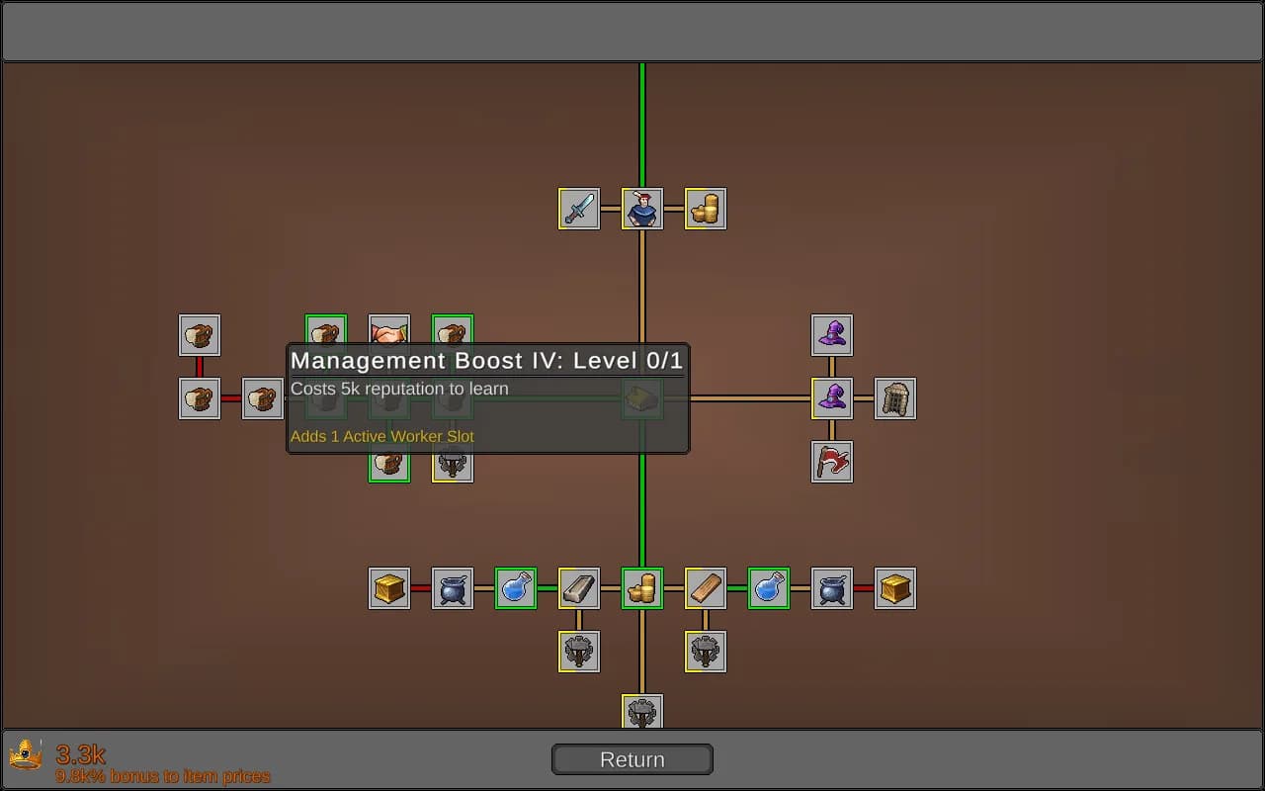Click the green-bordered glove right of the handshake
The width and height of the screenshot is (1265, 791).
pyautogui.click(x=453, y=330)
